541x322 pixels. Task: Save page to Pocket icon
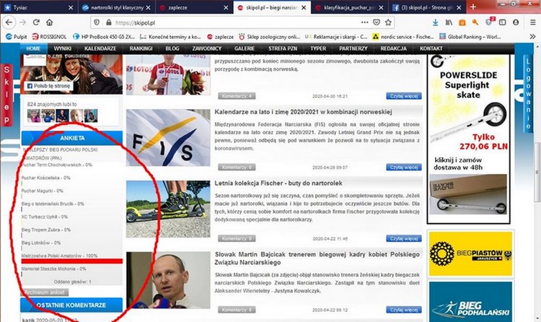377,22
